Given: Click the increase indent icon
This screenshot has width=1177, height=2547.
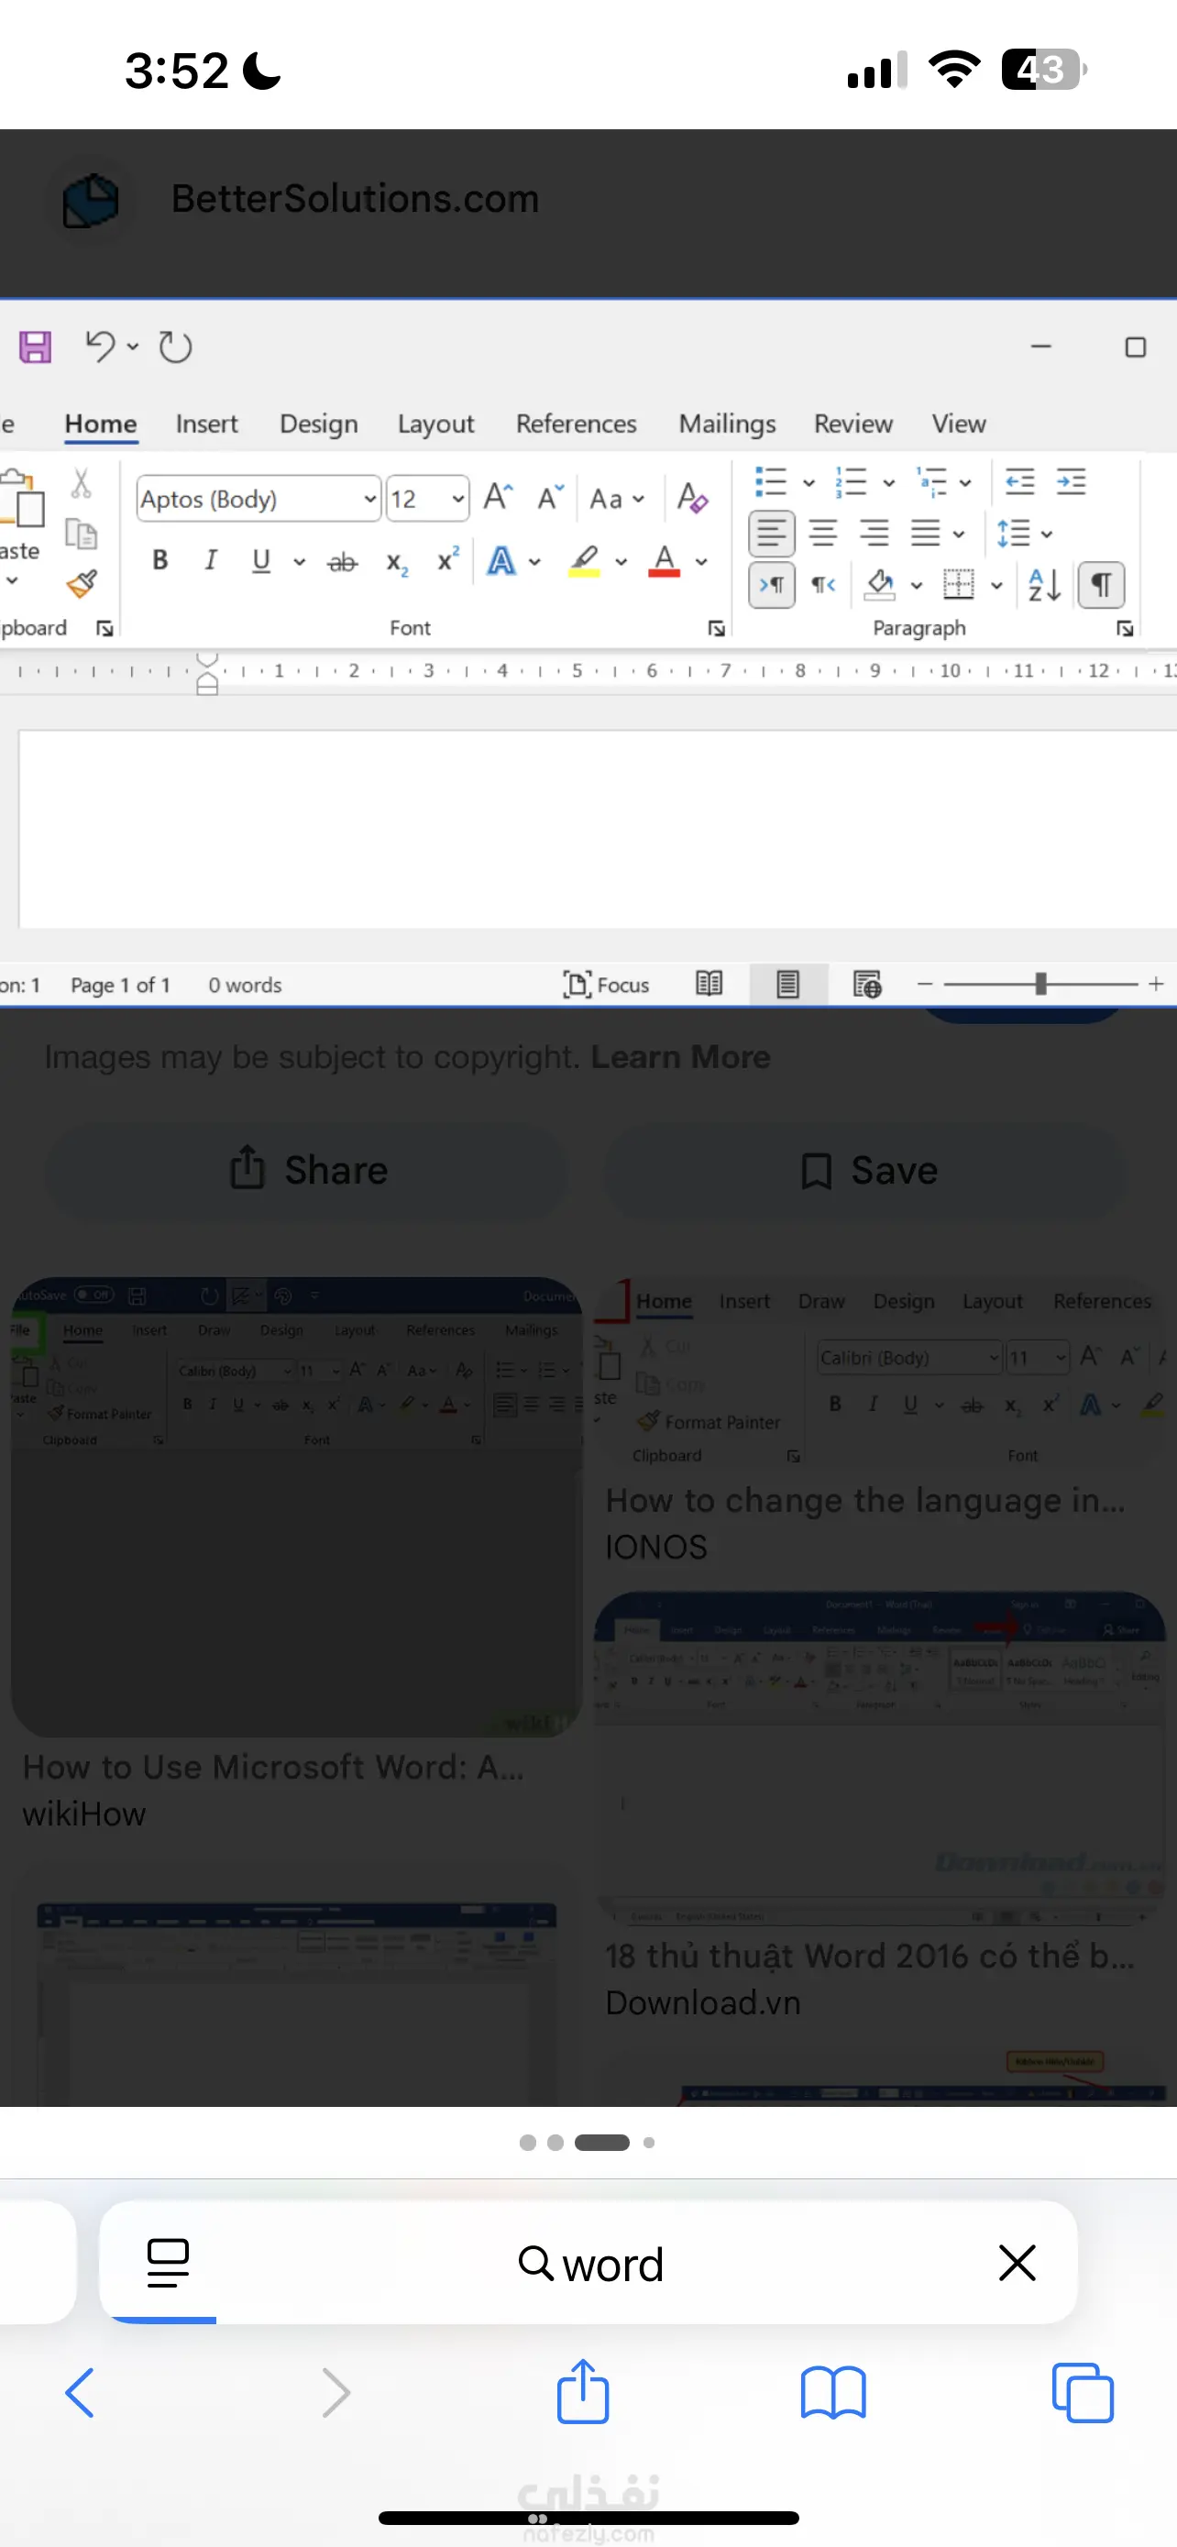Looking at the screenshot, I should [x=1072, y=481].
